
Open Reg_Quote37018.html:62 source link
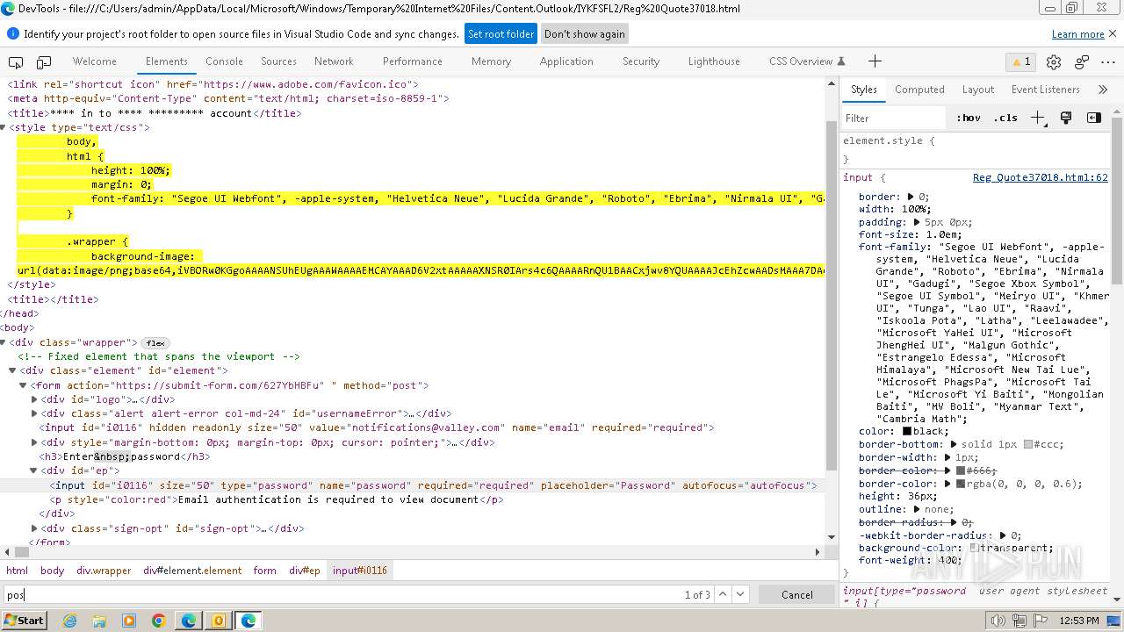[x=1040, y=178]
